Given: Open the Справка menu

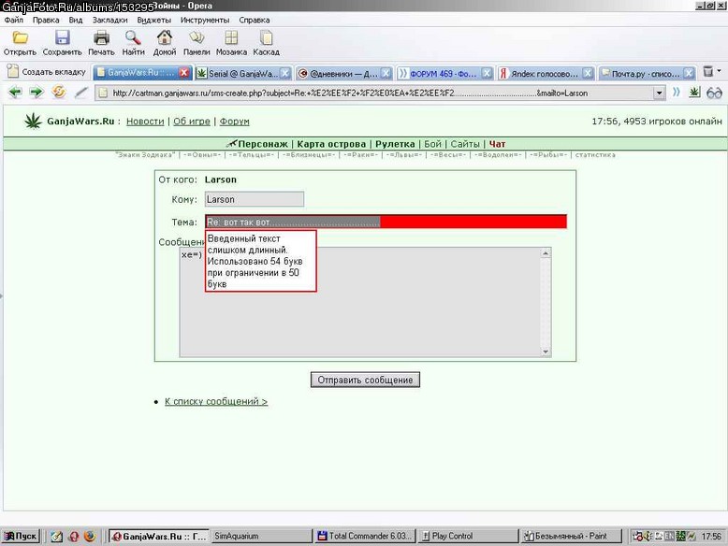Looking at the screenshot, I should tap(254, 20).
